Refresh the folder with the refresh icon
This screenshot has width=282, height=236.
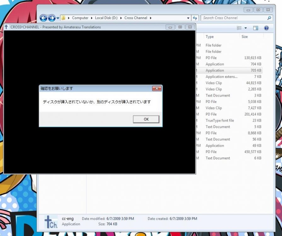tap(195, 18)
